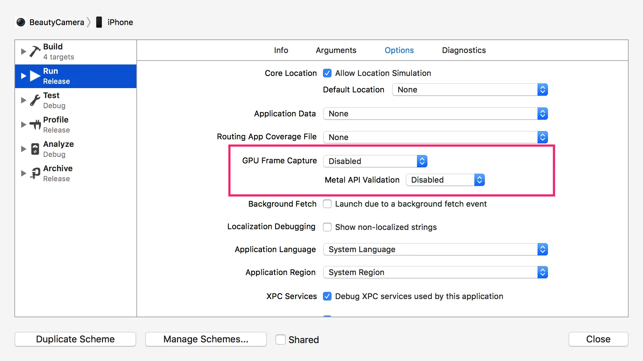The width and height of the screenshot is (643, 361).
Task: Expand the Test action disclosure triangle
Action: coord(24,100)
